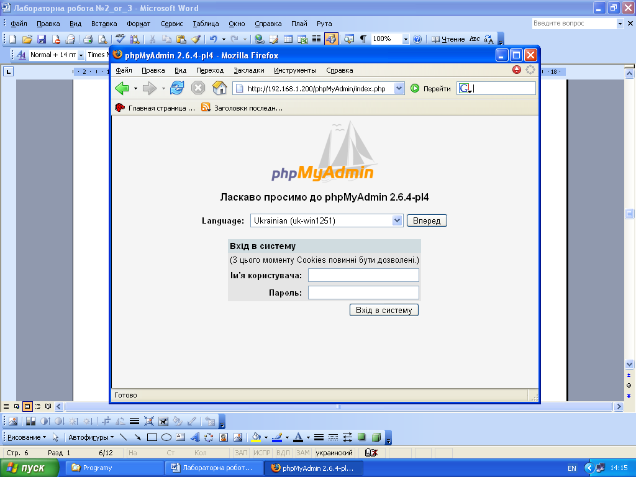636x477 pixels.
Task: Click the Insert Excel worksheet icon
Action: (x=302, y=39)
